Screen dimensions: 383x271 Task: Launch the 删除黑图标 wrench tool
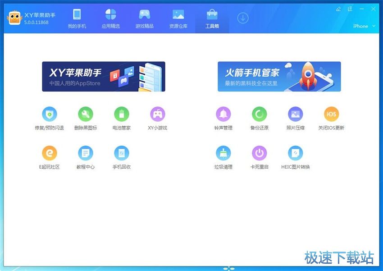pos(86,114)
